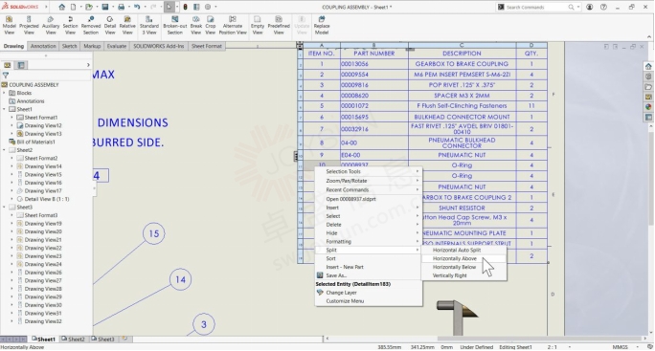Create a New document
Screen dimensions: 655x351
click(x=73, y=7)
